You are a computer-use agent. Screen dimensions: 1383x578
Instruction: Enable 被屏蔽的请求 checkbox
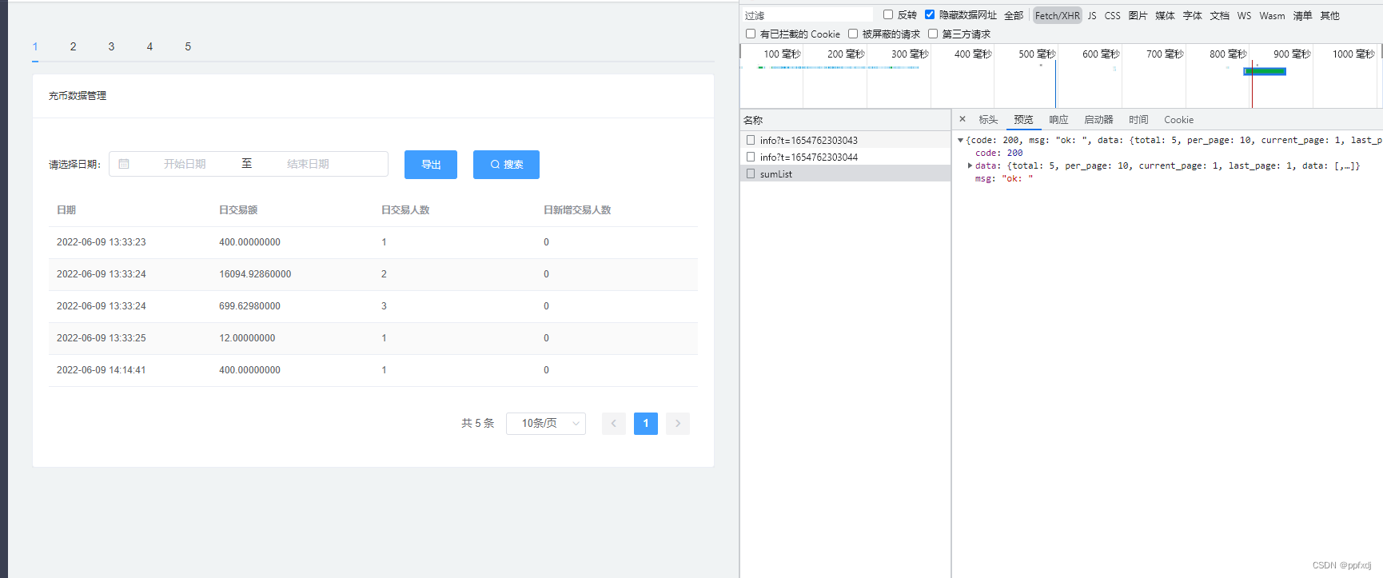(853, 34)
